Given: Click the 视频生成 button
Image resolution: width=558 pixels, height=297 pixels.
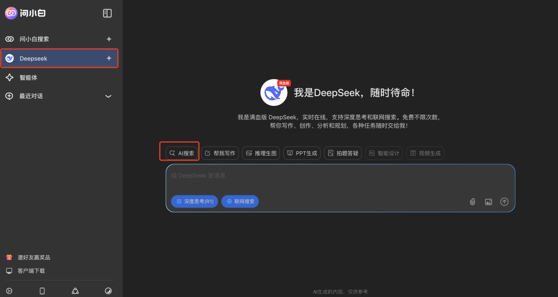Looking at the screenshot, I should point(425,153).
